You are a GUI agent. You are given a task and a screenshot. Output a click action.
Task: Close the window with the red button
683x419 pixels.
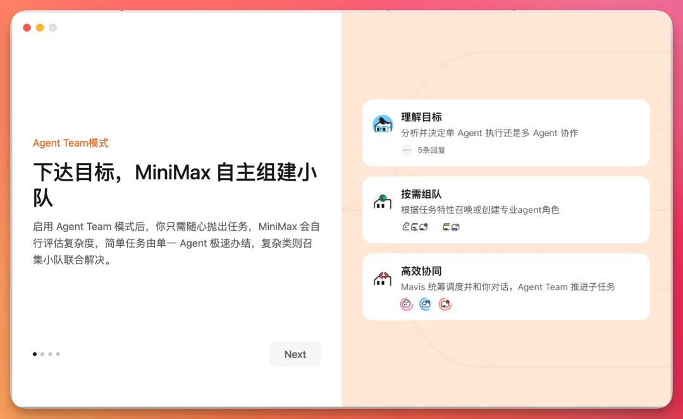point(27,28)
